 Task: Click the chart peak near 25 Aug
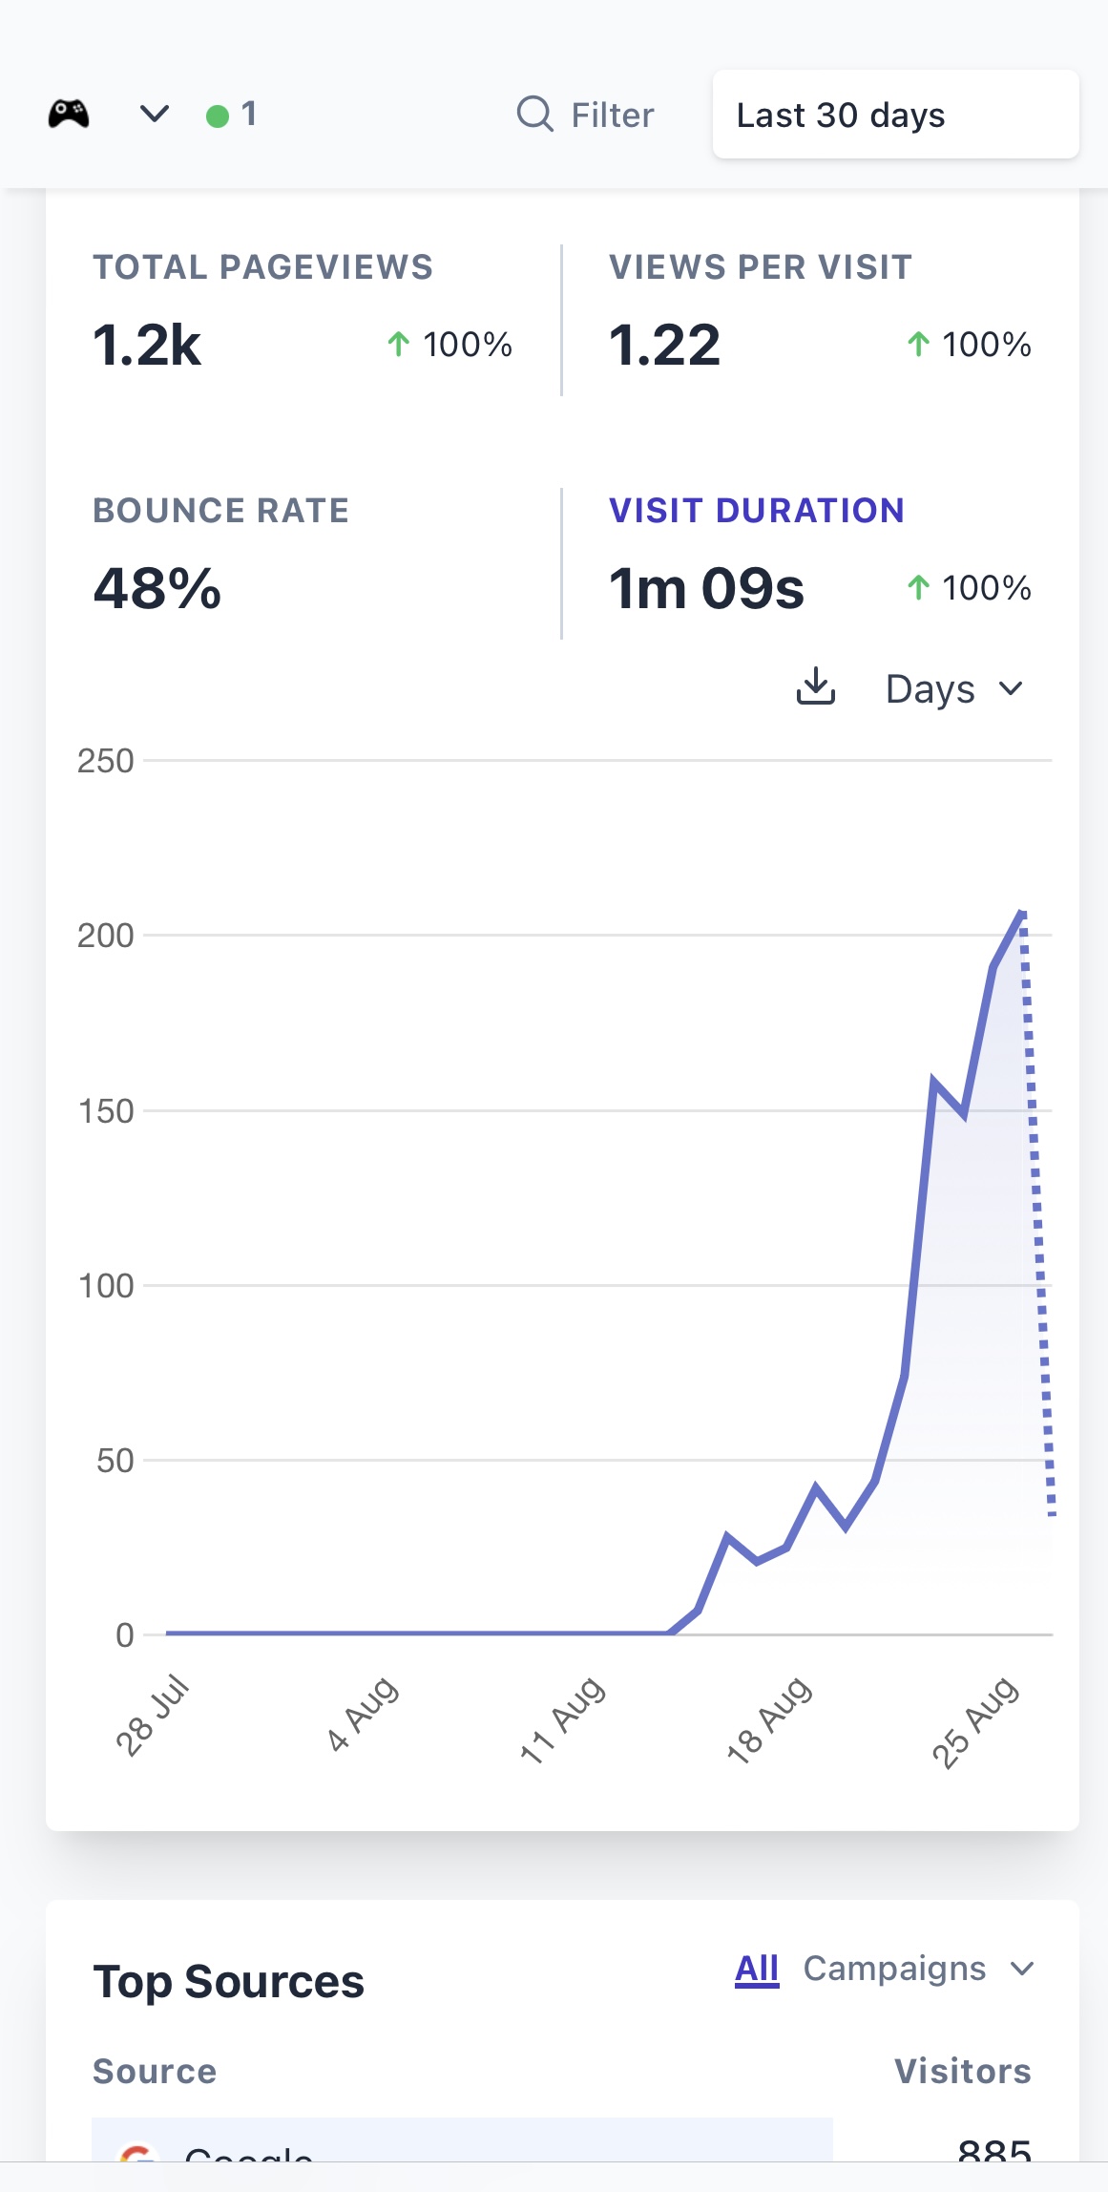[1022, 913]
